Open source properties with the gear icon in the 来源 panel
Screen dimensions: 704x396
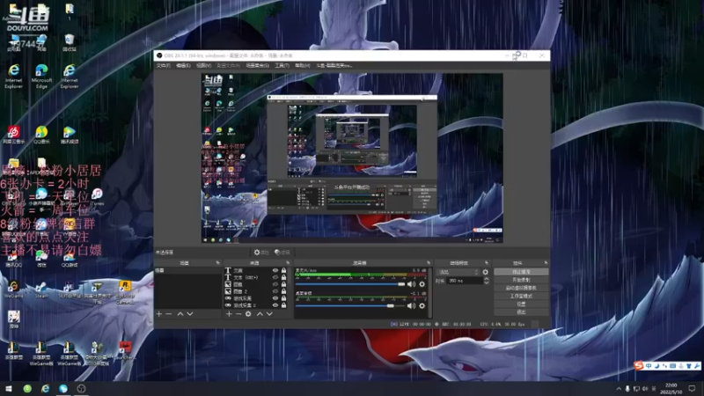coord(248,314)
